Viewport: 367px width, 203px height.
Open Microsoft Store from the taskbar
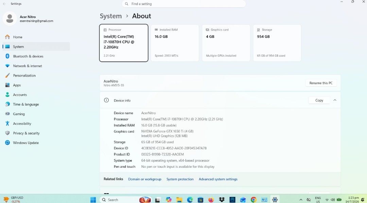[x=200, y=200]
